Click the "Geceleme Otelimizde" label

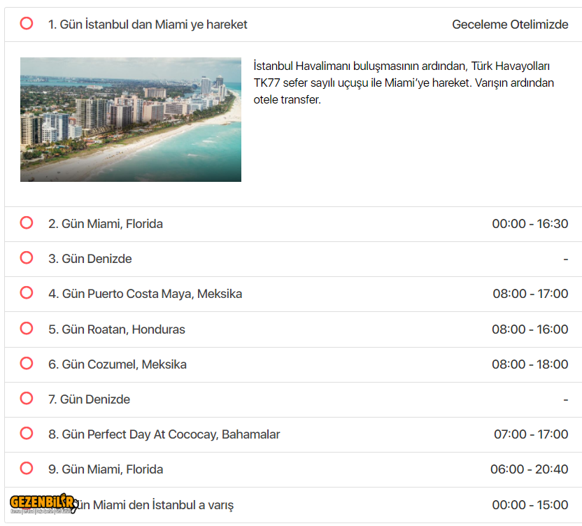tap(510, 24)
